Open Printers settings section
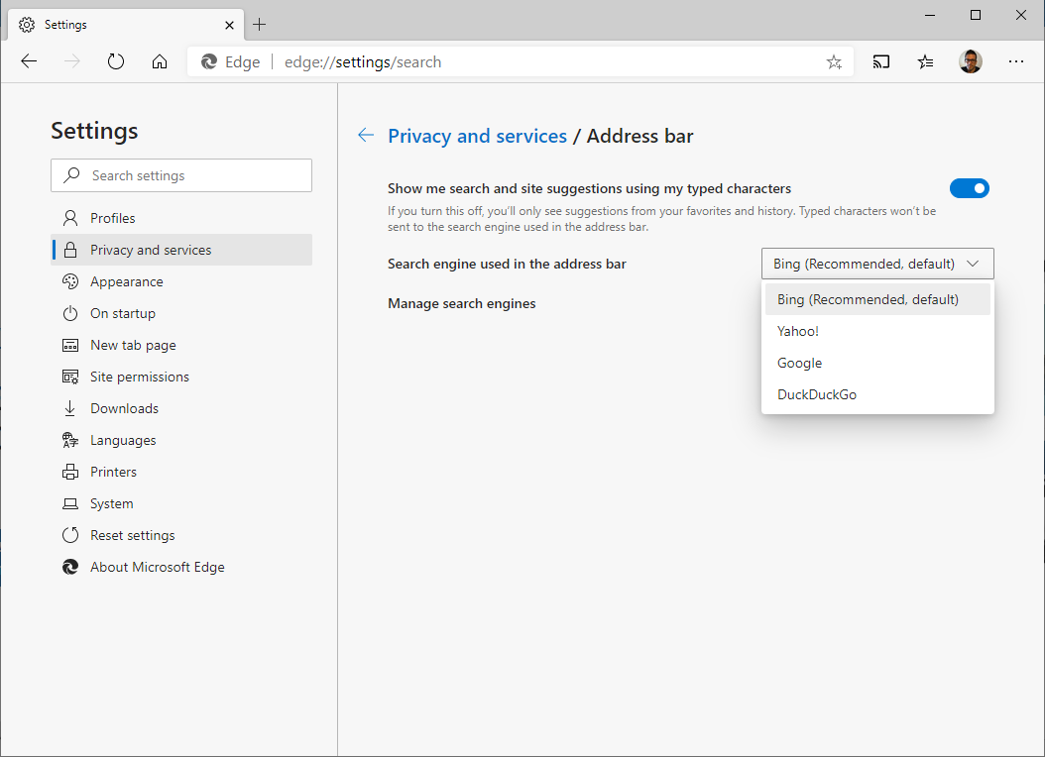 (x=181, y=472)
